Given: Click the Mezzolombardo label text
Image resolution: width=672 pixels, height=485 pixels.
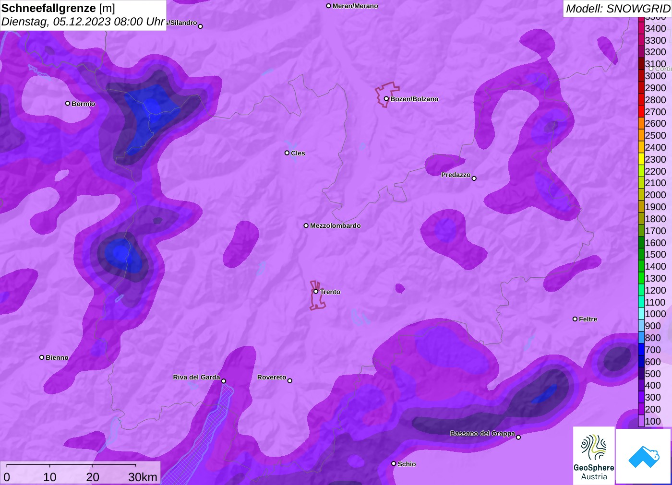Looking at the screenshot, I should click(336, 225).
